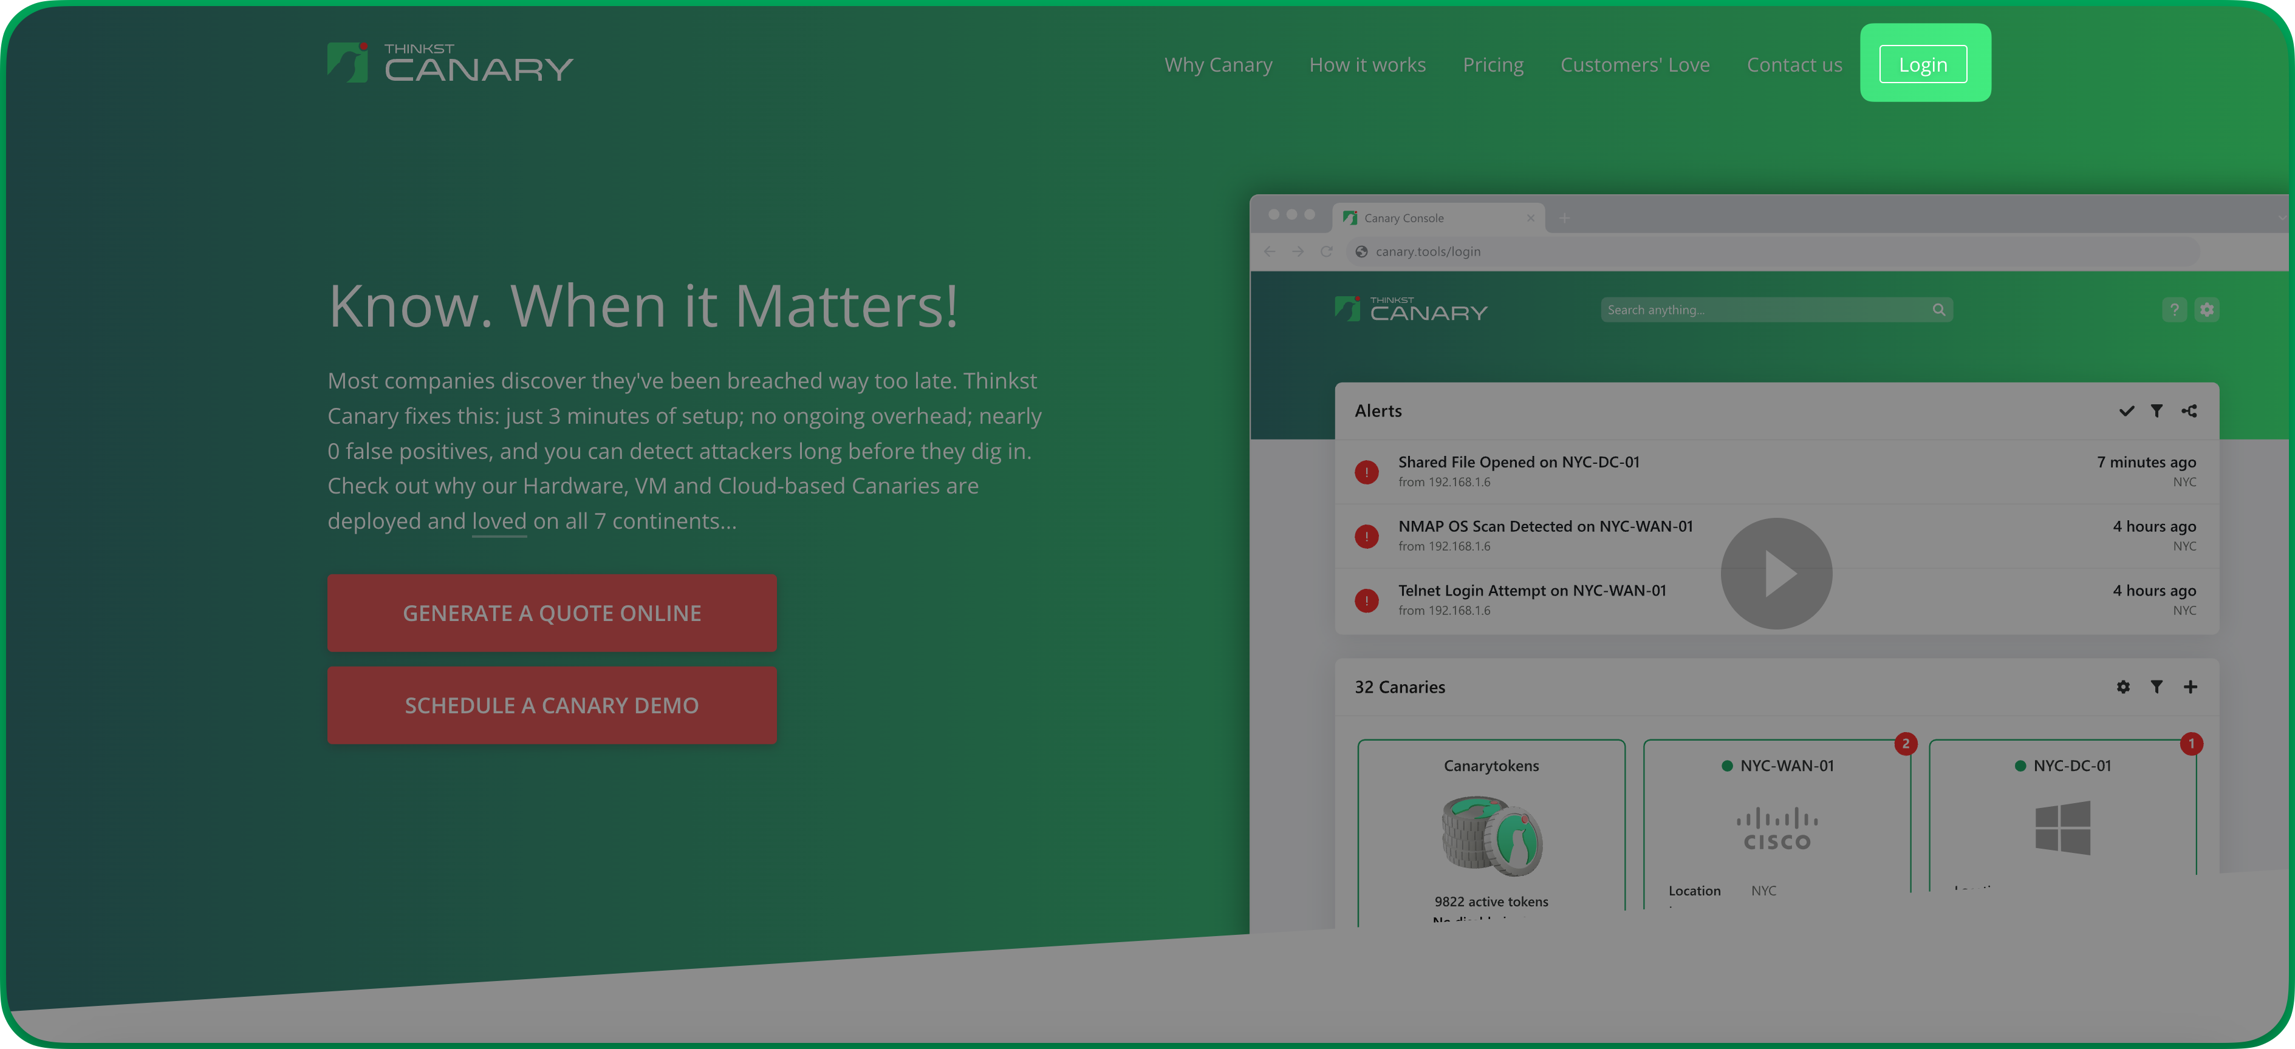The height and width of the screenshot is (1049, 2295).
Task: Click red alert icon for Shared File Opened
Action: pyautogui.click(x=1366, y=472)
